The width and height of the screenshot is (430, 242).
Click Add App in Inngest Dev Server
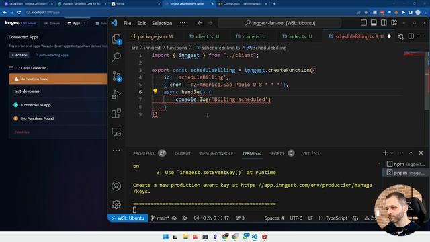coord(19,55)
